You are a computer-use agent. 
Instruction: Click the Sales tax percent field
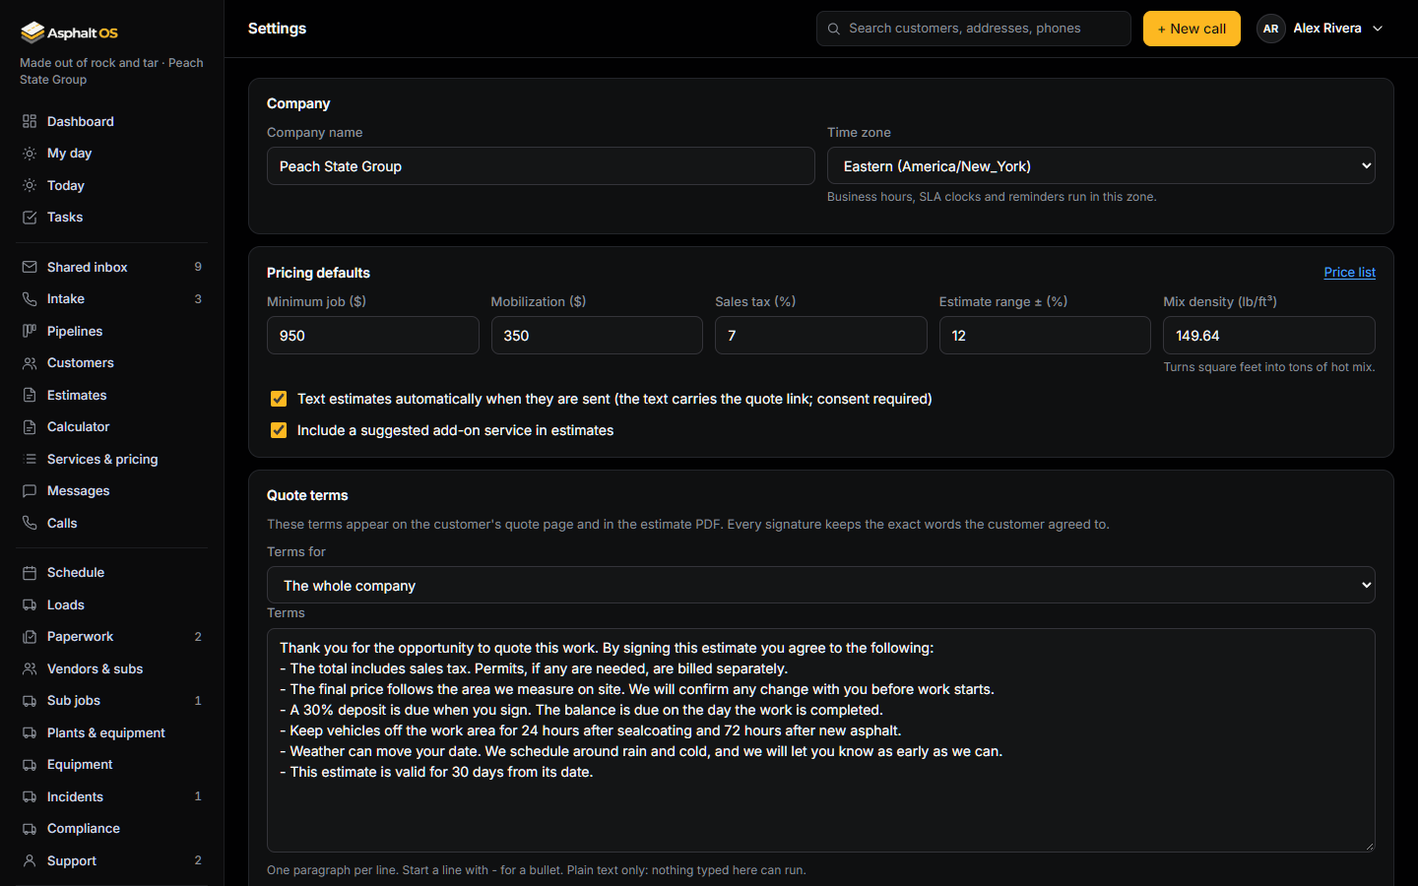[820, 336]
